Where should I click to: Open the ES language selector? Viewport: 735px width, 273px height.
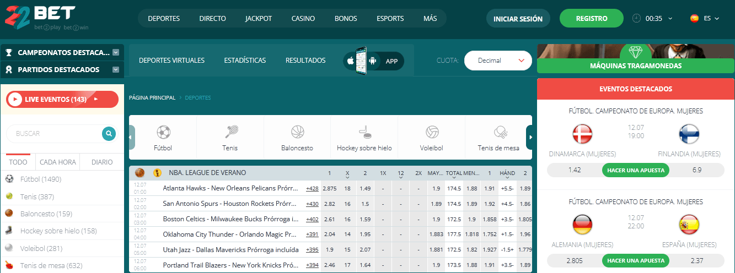tap(705, 18)
